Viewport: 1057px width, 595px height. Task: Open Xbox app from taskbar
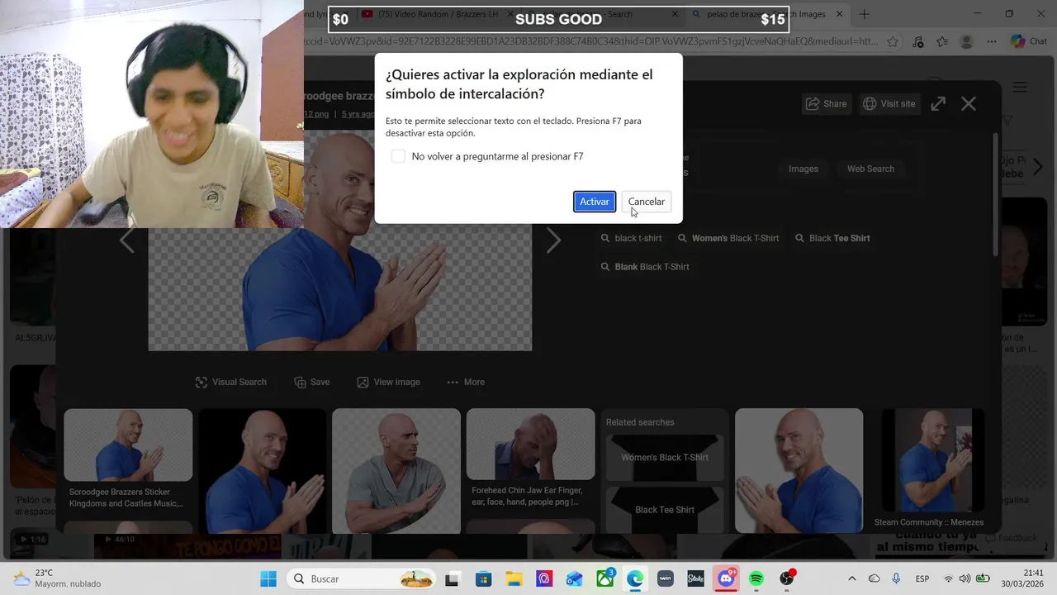pos(605,578)
